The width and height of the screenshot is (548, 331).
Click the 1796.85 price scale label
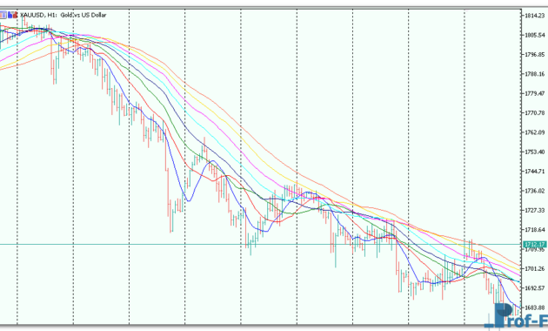click(x=535, y=55)
